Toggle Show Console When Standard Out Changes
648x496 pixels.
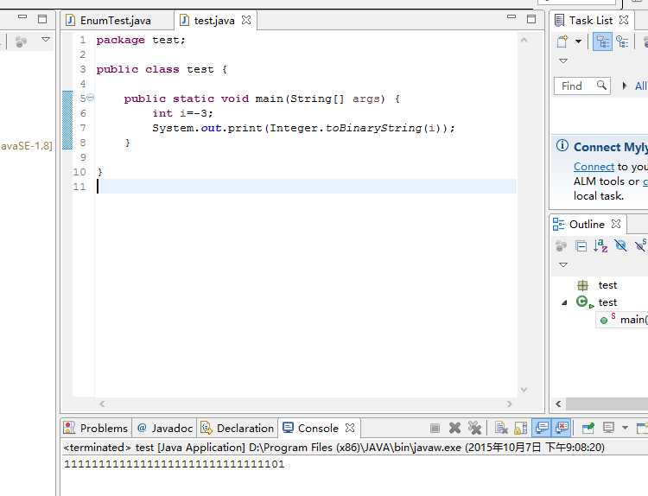(542, 428)
